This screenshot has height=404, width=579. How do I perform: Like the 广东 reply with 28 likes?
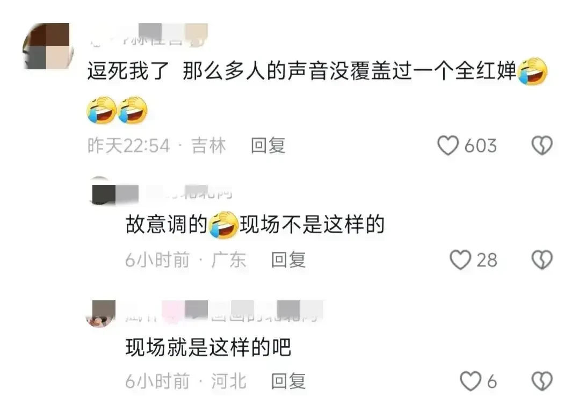tap(460, 259)
